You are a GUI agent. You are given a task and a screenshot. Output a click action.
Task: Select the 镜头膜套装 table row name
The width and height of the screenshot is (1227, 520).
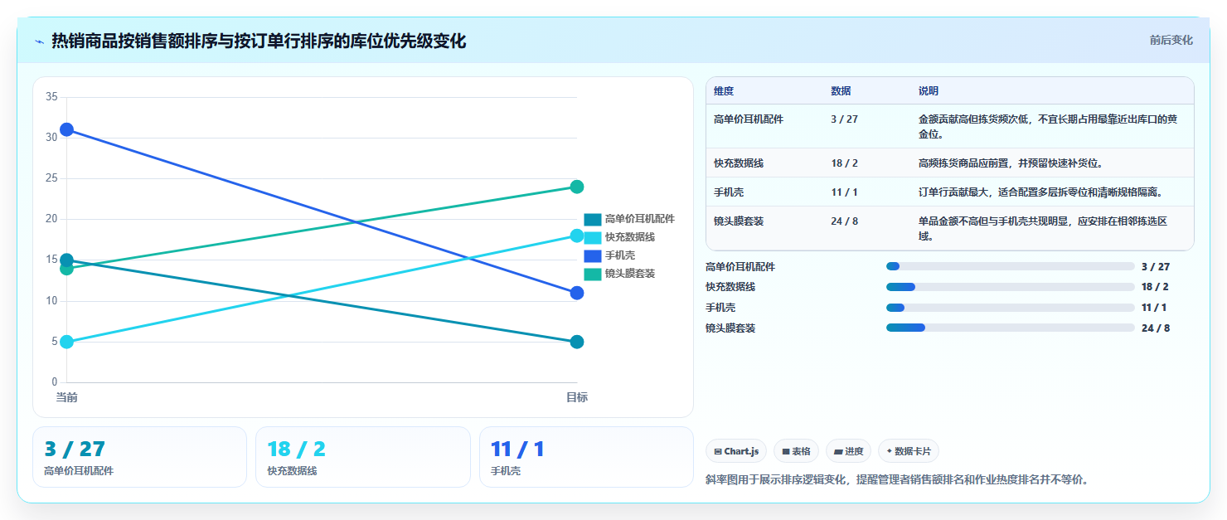(x=739, y=221)
